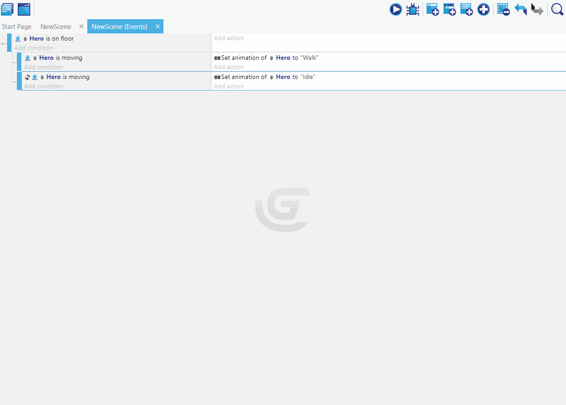The height and width of the screenshot is (405, 566).
Task: Select the inverted "Hero is moving" condition
Action: [57, 77]
